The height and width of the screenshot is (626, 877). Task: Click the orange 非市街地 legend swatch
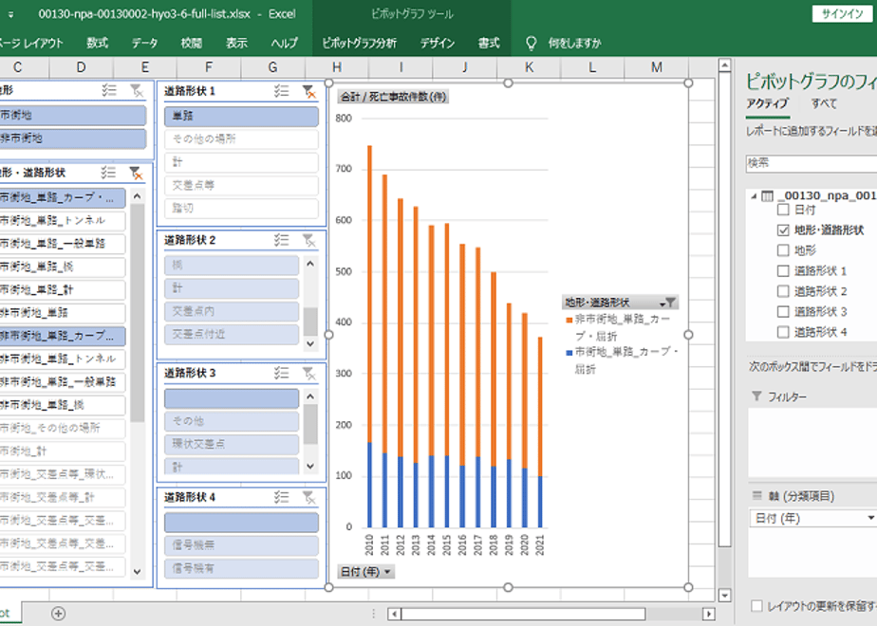click(x=569, y=320)
